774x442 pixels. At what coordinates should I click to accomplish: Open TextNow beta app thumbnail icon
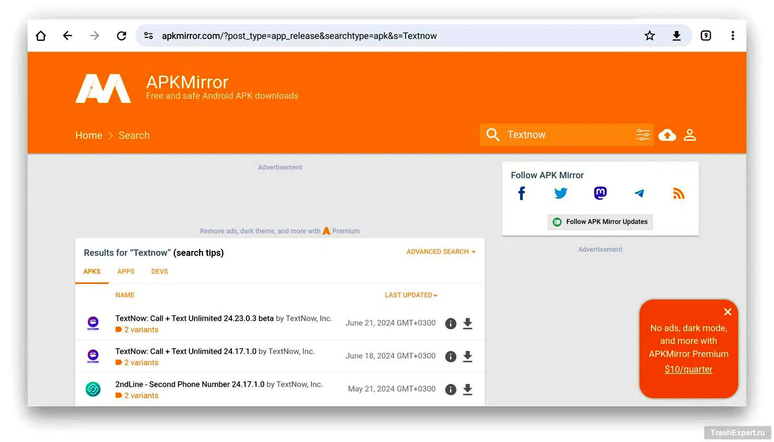click(x=93, y=323)
